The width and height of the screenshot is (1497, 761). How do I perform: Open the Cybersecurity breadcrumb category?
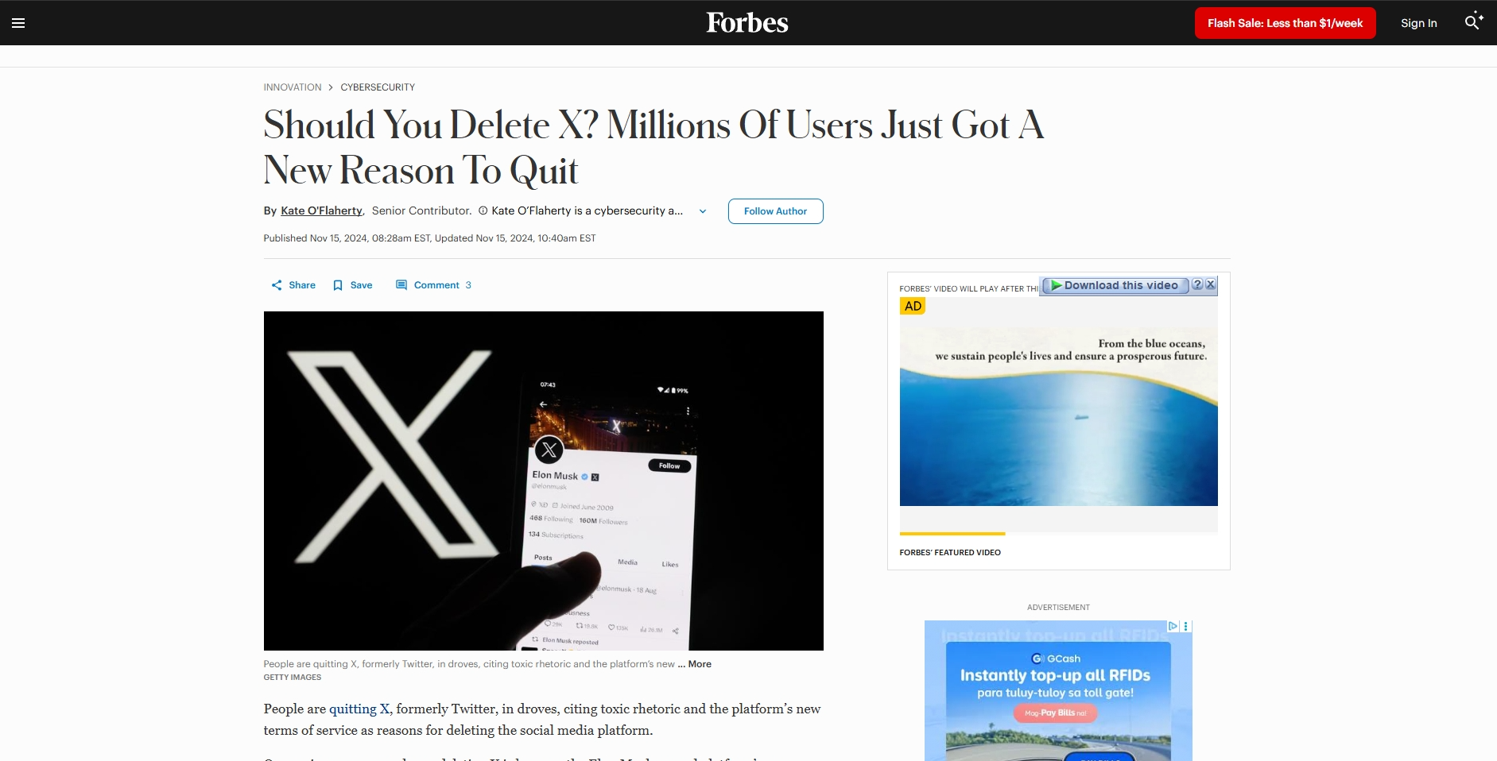(x=378, y=87)
